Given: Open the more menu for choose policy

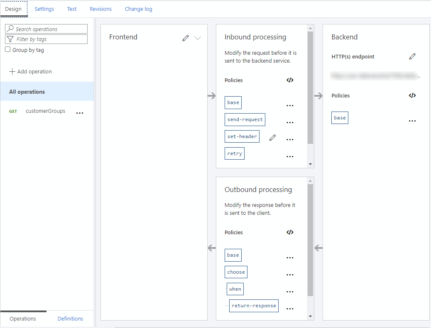Looking at the screenshot, I should 290,275.
